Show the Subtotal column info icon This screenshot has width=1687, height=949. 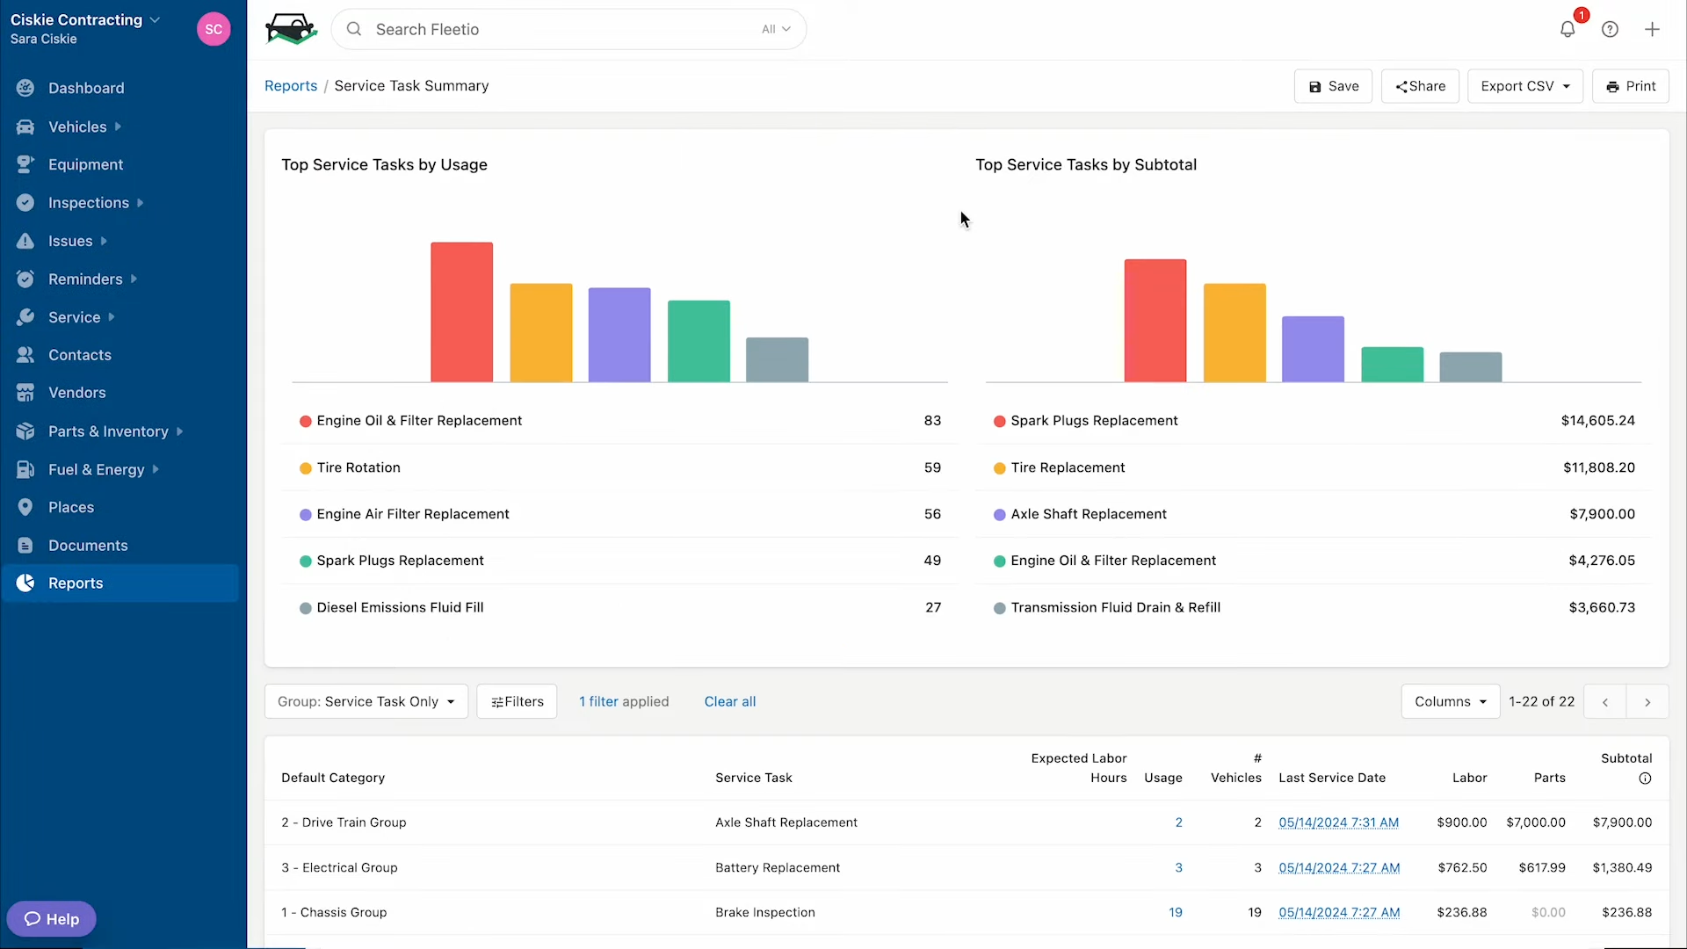pyautogui.click(x=1645, y=779)
